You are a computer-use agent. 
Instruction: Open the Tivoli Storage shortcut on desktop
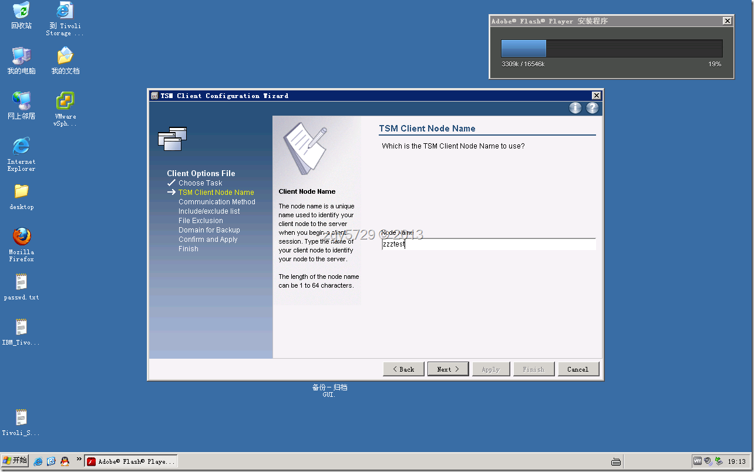coord(65,19)
